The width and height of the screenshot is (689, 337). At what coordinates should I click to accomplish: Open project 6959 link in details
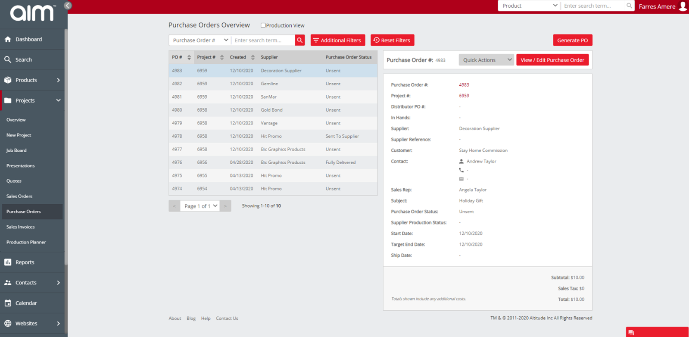464,96
